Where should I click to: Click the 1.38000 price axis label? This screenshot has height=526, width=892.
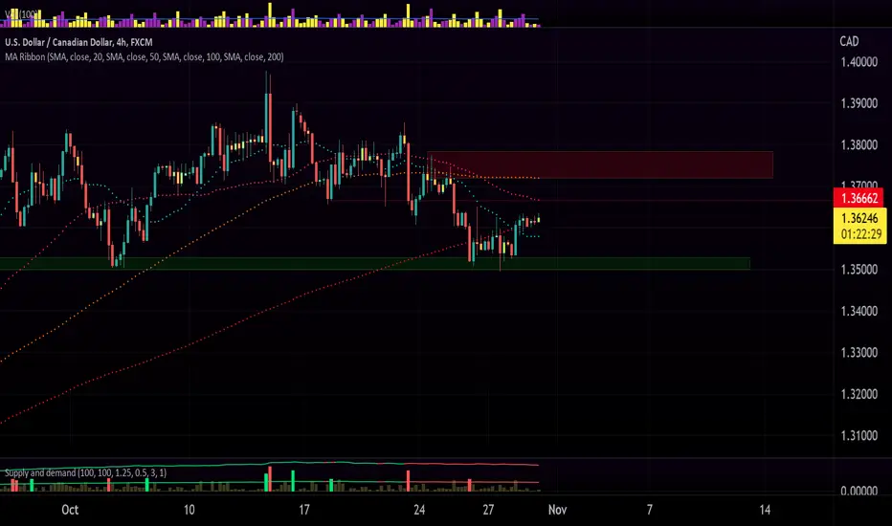[x=859, y=145]
